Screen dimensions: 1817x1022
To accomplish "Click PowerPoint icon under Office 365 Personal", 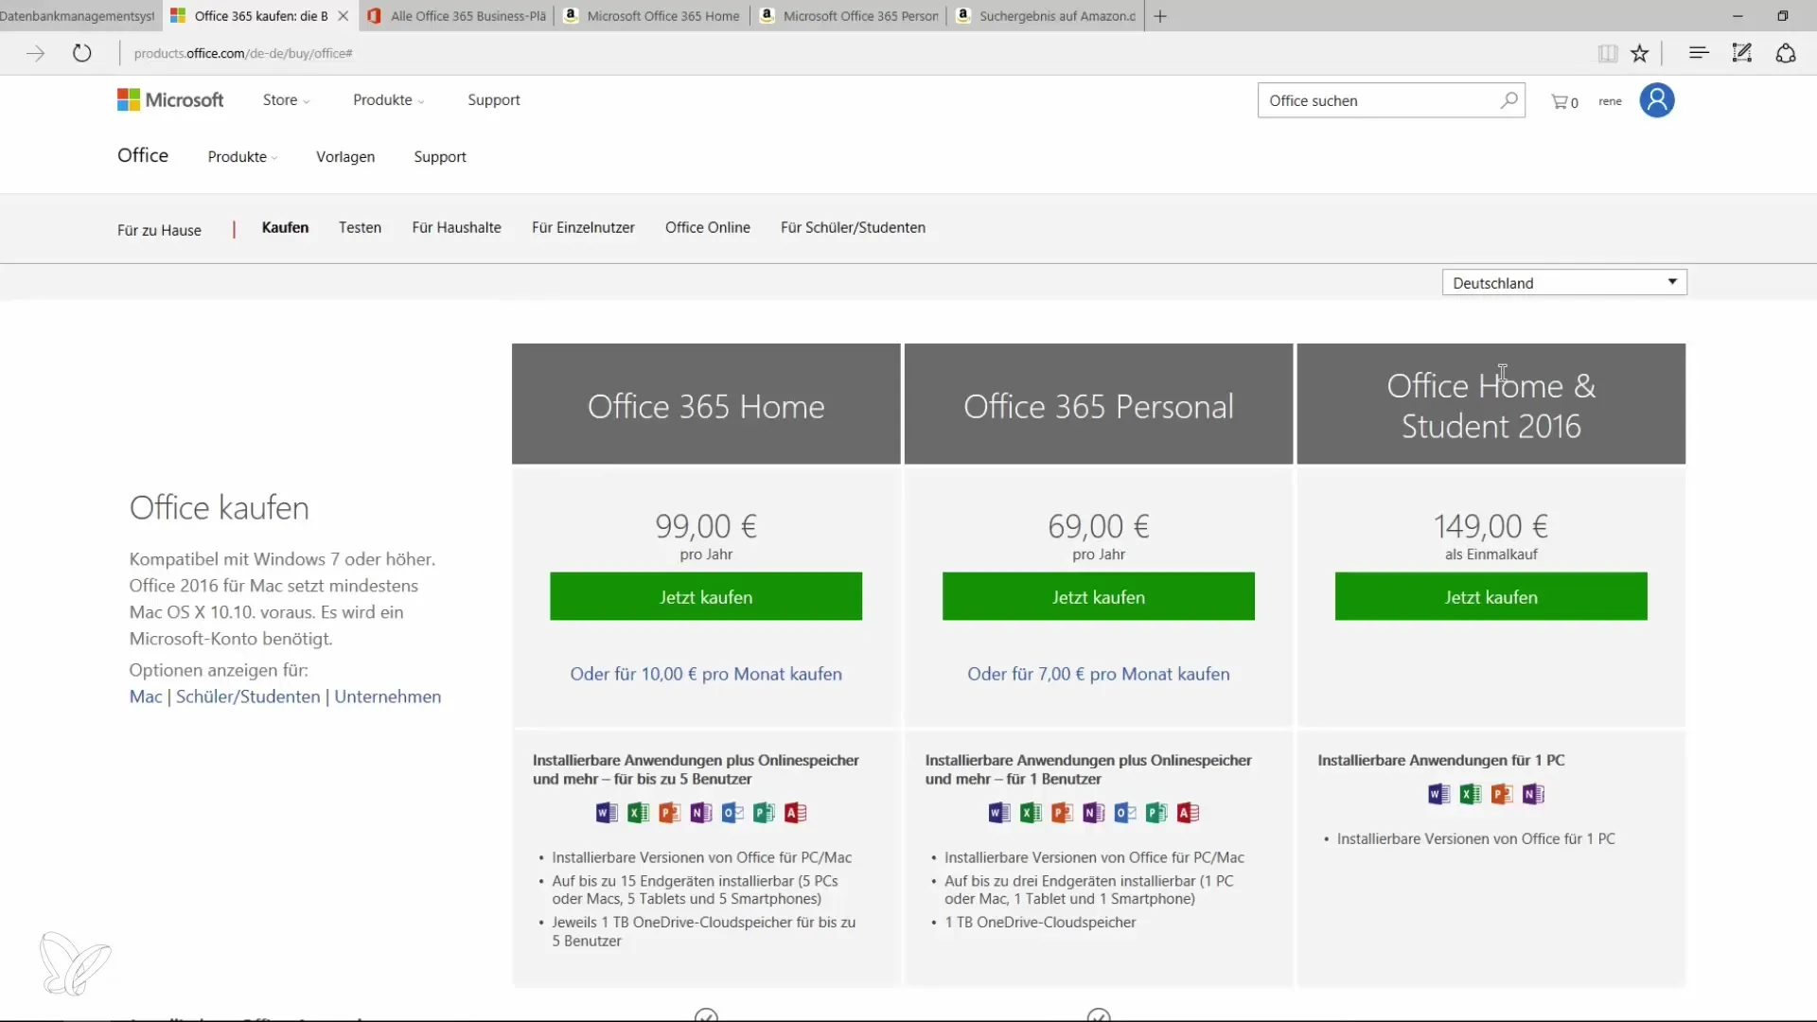I will coord(1062,813).
